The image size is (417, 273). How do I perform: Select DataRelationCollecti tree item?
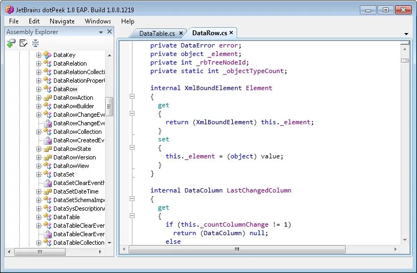pos(79,72)
